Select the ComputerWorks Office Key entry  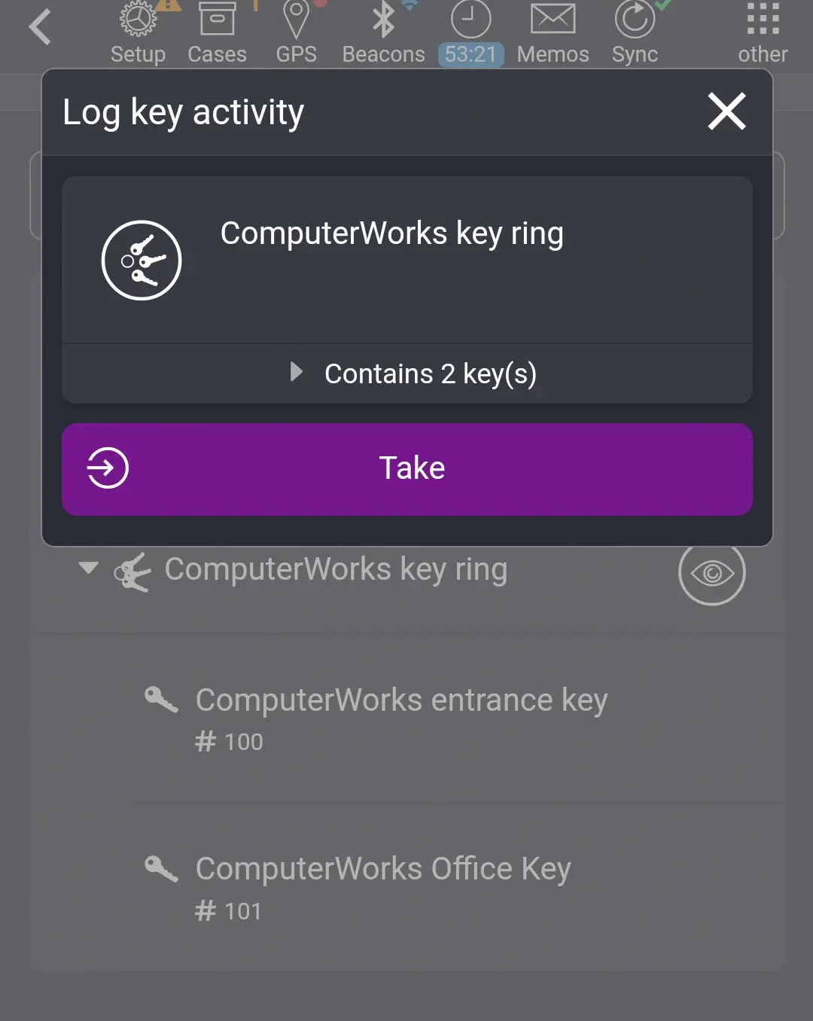tap(382, 869)
